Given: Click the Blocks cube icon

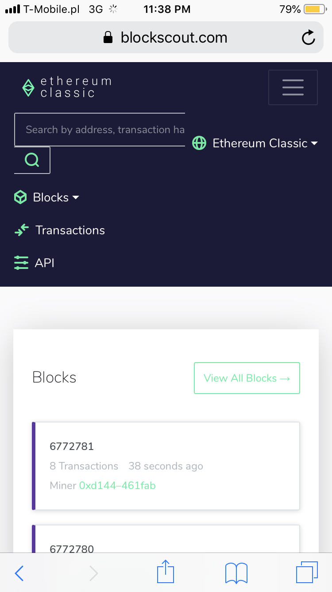Looking at the screenshot, I should pyautogui.click(x=20, y=197).
